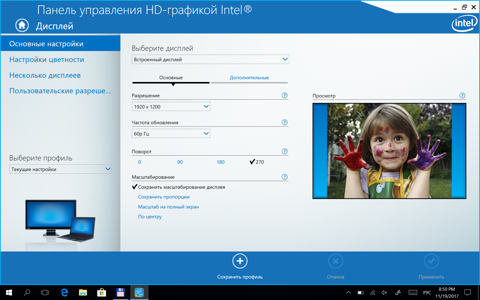The image size is (480, 300).
Task: Open File Explorer from taskbar
Action: coord(83,292)
